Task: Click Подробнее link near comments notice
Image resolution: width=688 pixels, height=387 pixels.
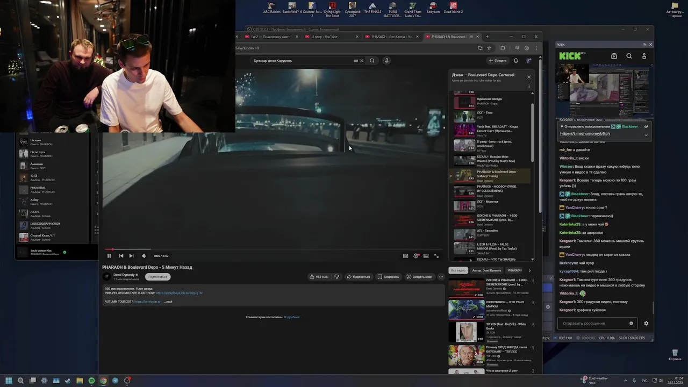Action: [x=292, y=317]
